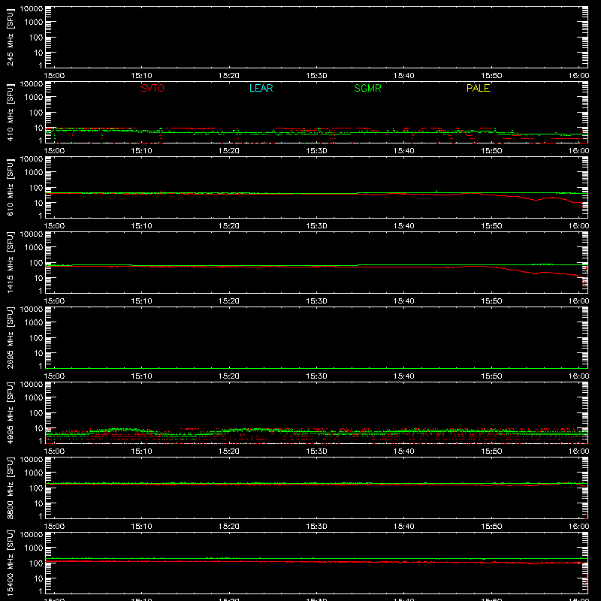The width and height of the screenshot is (601, 601).
Task: Click the 15:50 label under the 4995 MHz panel
Action: 491,452
